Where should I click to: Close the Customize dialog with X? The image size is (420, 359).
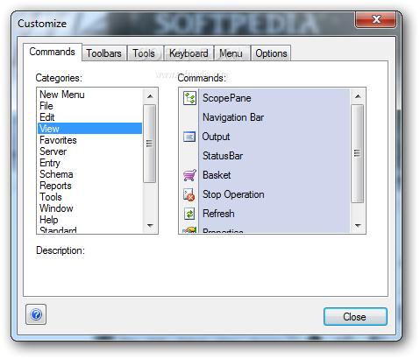(x=375, y=19)
